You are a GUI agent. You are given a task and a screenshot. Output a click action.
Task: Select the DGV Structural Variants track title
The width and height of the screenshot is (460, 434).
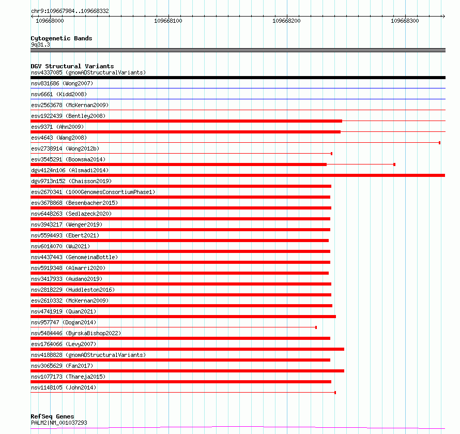click(72, 66)
